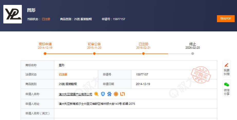Select the 初审公告 timeline dot
This screenshot has height=120, width=237.
(94, 54)
